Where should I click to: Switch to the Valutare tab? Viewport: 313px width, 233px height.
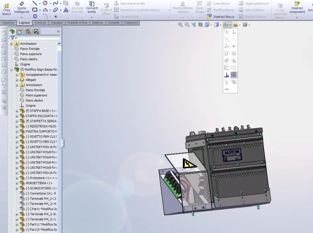click(56, 23)
